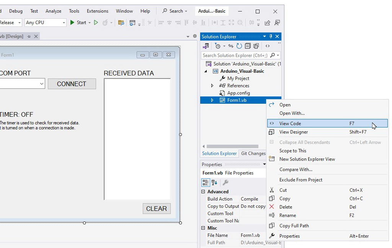The width and height of the screenshot is (392, 248).
Task: Refresh the Solution Explorer tree
Action: pos(239,46)
